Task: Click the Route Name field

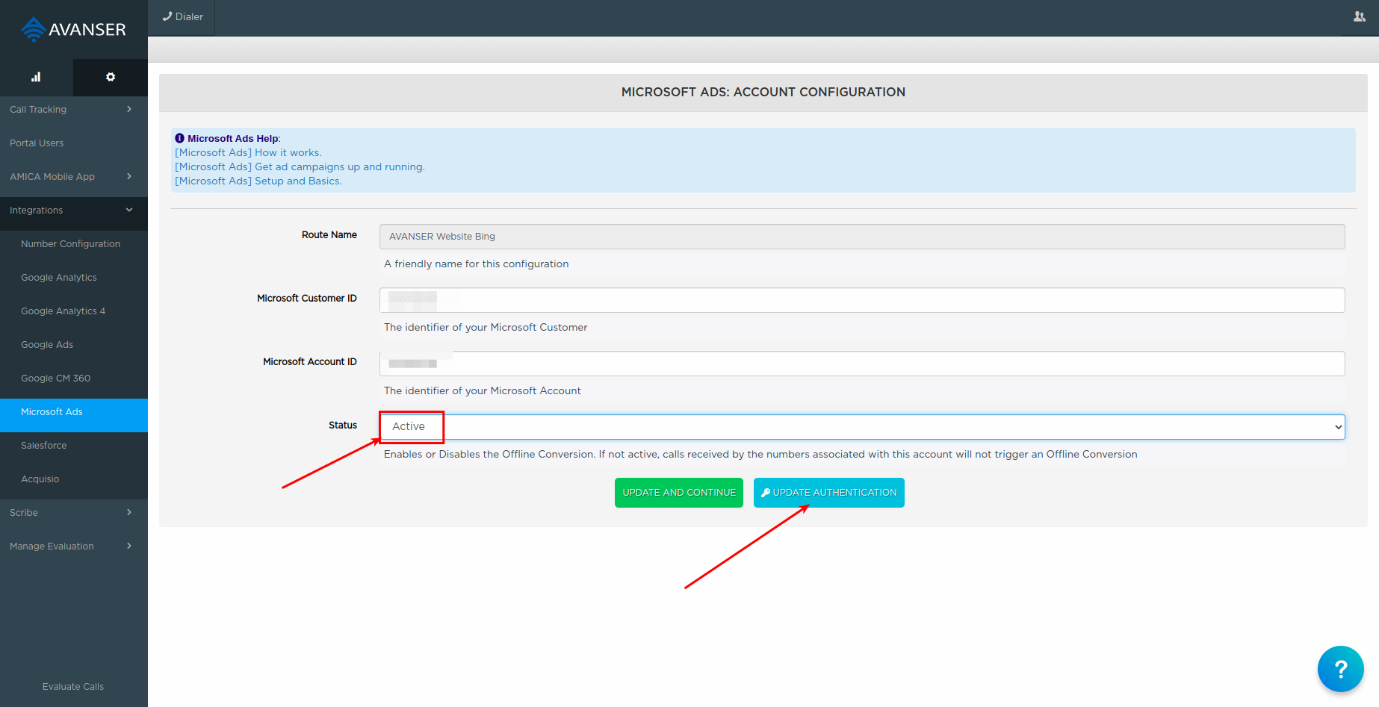Action: pos(862,237)
